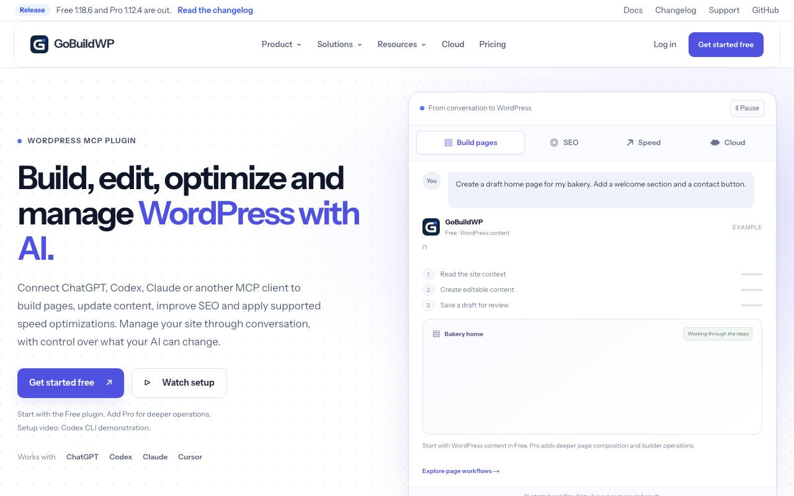
Task: Open the "Read the changelog" link
Action: tap(215, 10)
